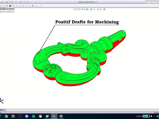This screenshot has height=119, width=159.
Task: Expand the Hide/Show Items dropdown arrow
Action: (96, 10)
